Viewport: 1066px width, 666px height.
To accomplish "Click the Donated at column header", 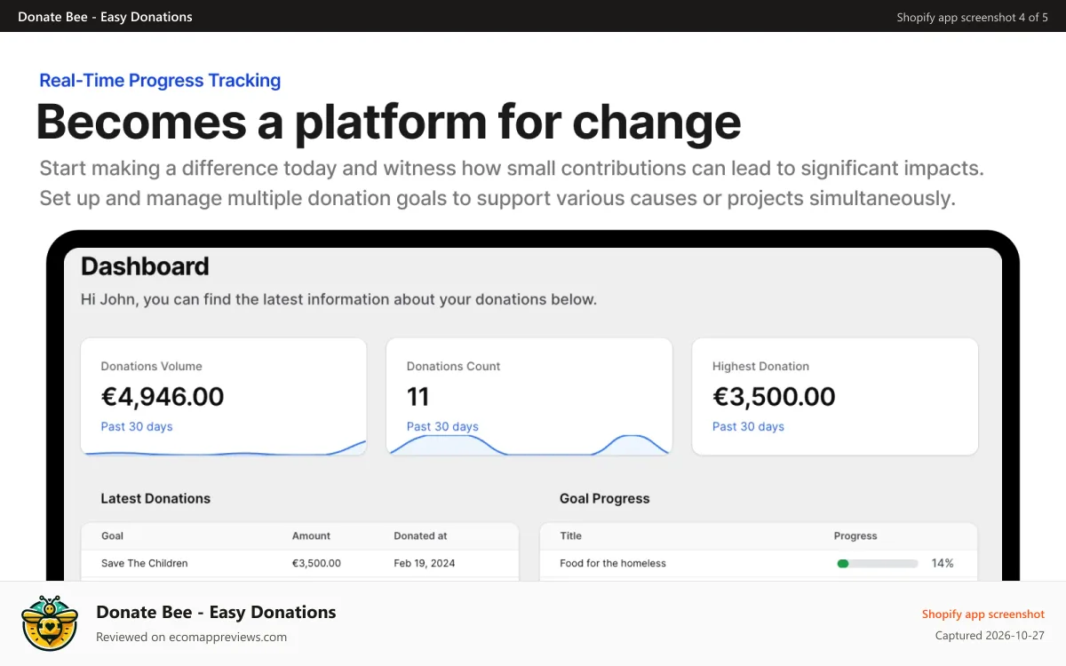I will point(421,536).
